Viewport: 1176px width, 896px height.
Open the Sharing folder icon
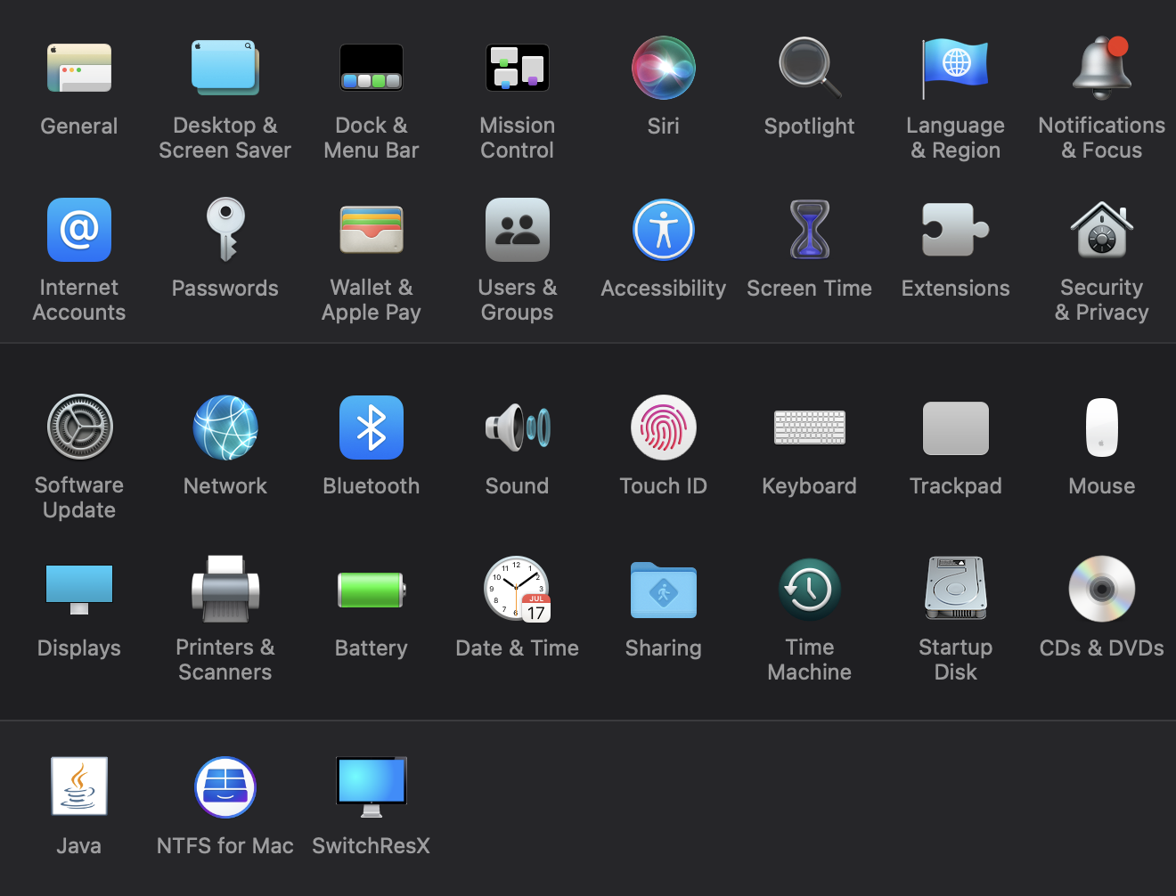pyautogui.click(x=664, y=590)
